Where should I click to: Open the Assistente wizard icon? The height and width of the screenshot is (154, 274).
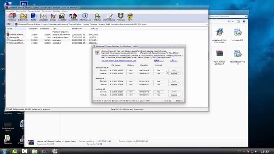[x=73, y=17]
